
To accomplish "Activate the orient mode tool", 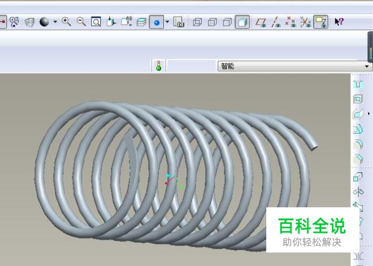I will 15,22.
